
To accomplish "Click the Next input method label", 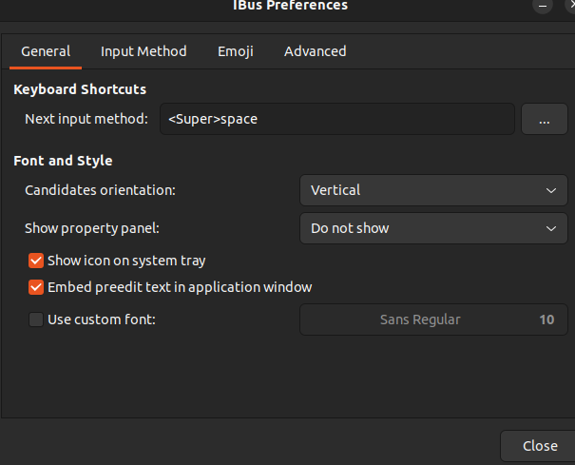I will [86, 119].
